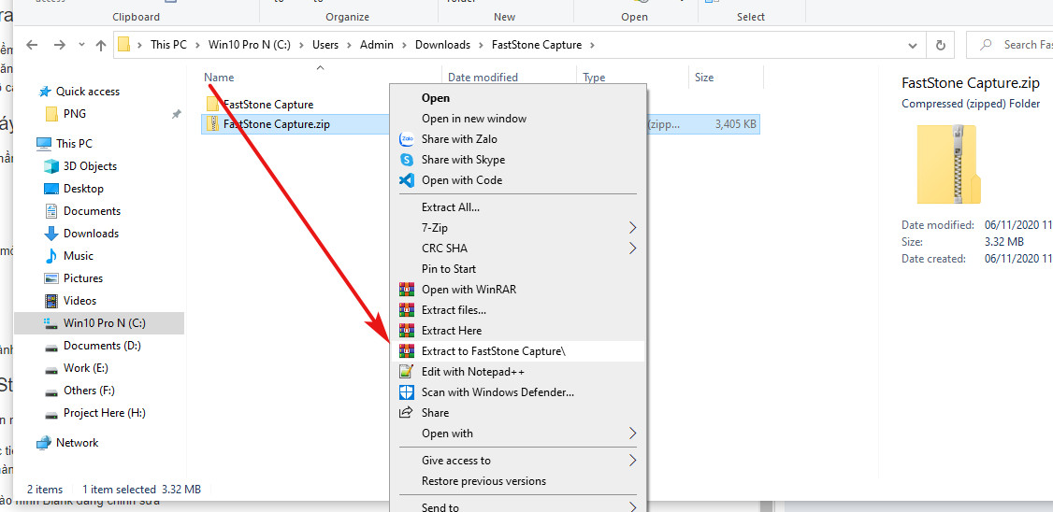Select 'This PC' in the address breadcrumb
This screenshot has width=1053, height=512.
click(x=168, y=45)
